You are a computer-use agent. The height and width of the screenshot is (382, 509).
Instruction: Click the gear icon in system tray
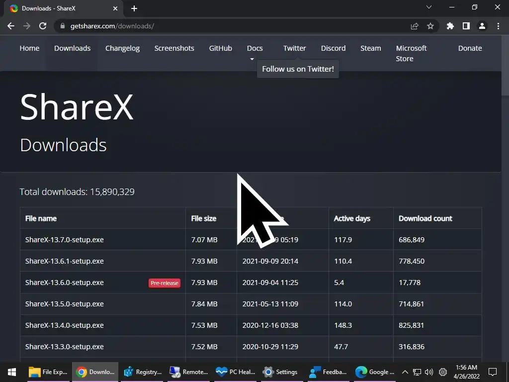point(443,372)
